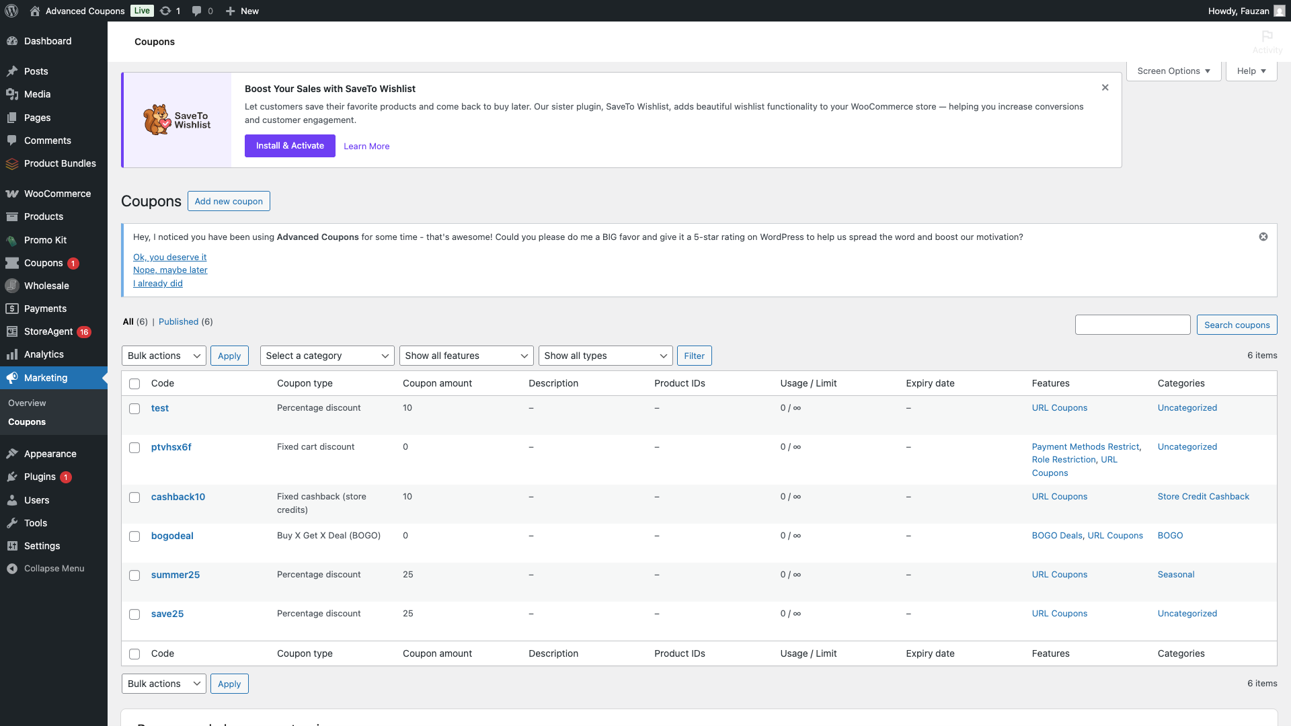
Task: Open the top Bulk actions dropdown
Action: point(164,356)
